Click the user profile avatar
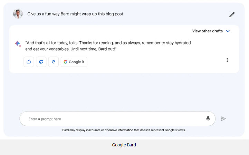The height and width of the screenshot is (155, 249). (18, 14)
